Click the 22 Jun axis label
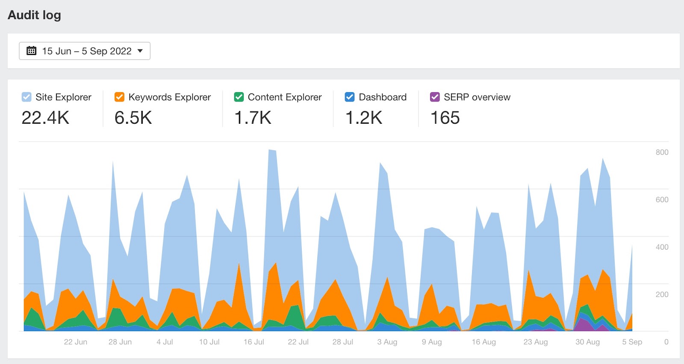Image resolution: width=684 pixels, height=364 pixels. coord(76,342)
